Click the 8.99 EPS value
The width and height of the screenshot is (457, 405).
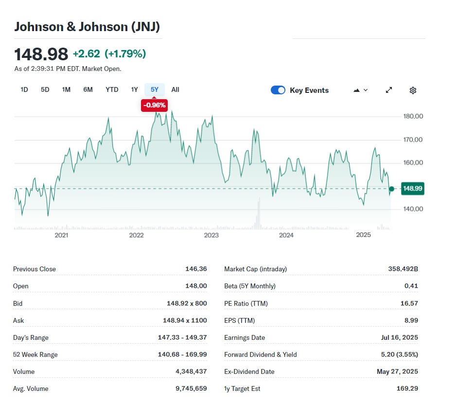tap(411, 320)
